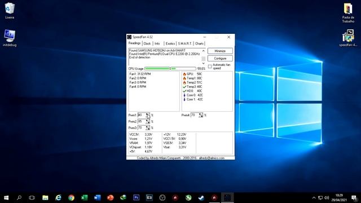Click the active SpeedFan taskbar button

point(227,198)
